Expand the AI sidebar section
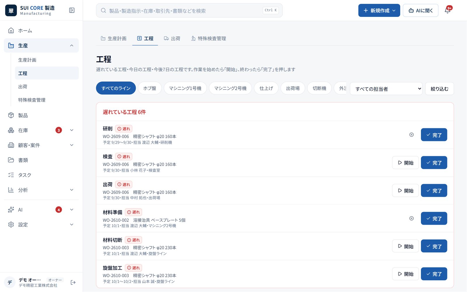Image resolution: width=467 pixels, height=292 pixels. coord(72,210)
